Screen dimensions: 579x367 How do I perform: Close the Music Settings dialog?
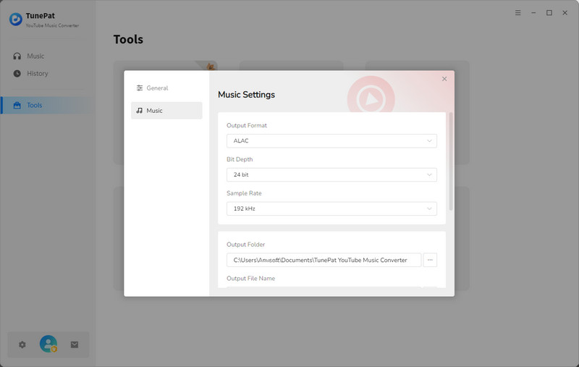(444, 79)
